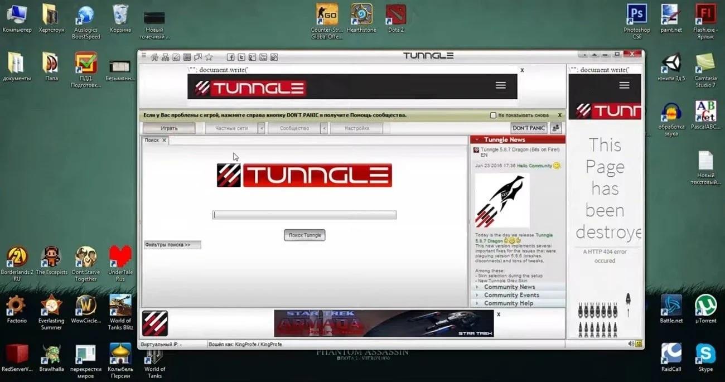Click the DON'T PANIC button

529,128
